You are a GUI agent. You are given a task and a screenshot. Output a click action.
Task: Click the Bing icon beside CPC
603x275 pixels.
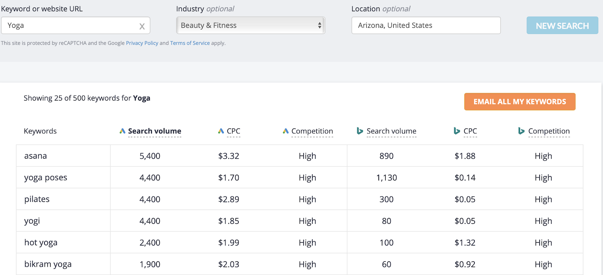click(457, 131)
